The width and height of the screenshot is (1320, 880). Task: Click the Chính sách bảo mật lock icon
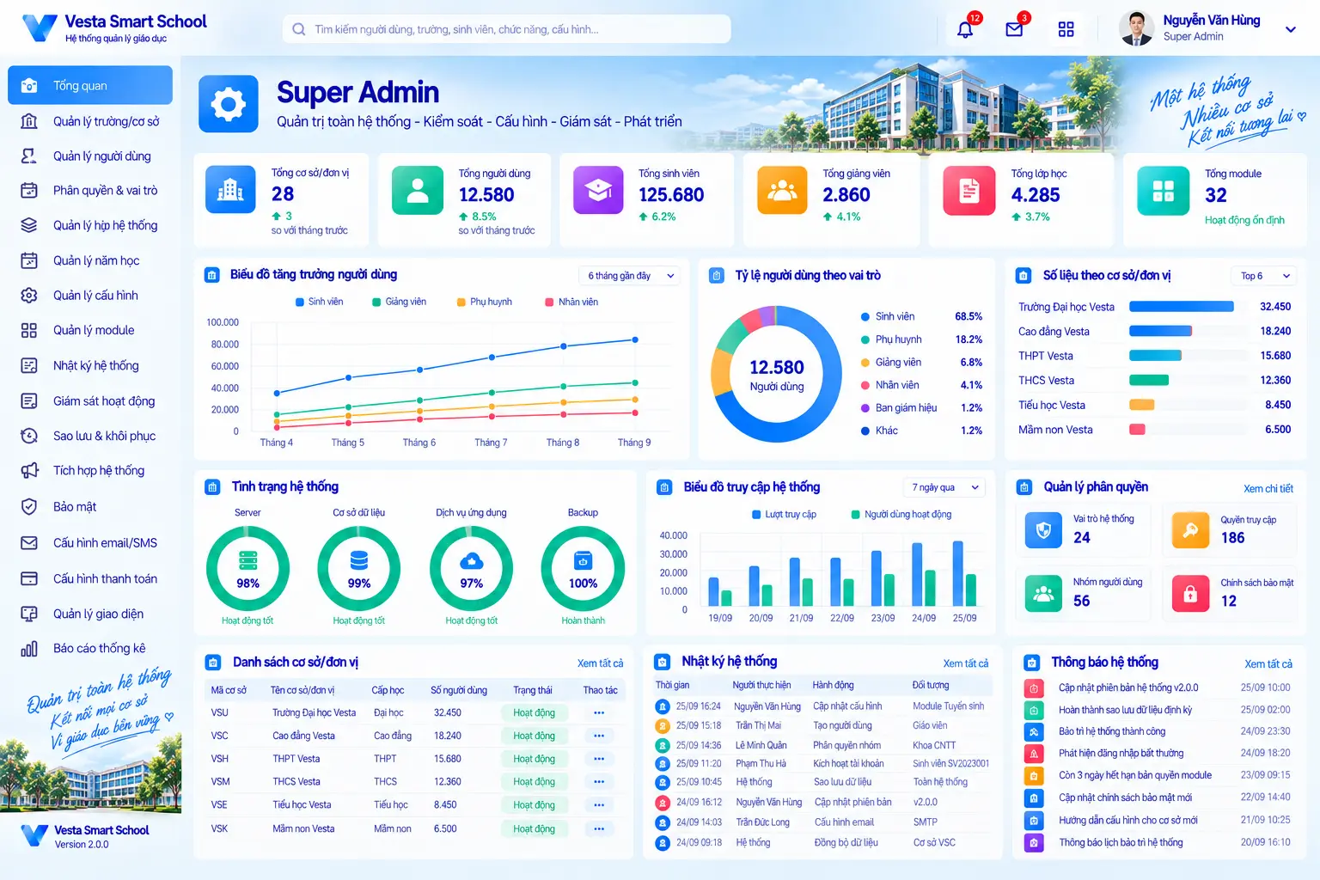[x=1190, y=593]
